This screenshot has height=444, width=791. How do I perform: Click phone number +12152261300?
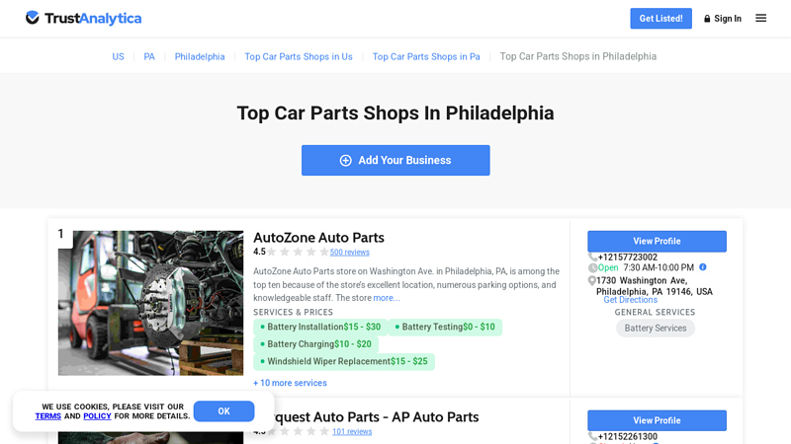[x=628, y=436]
